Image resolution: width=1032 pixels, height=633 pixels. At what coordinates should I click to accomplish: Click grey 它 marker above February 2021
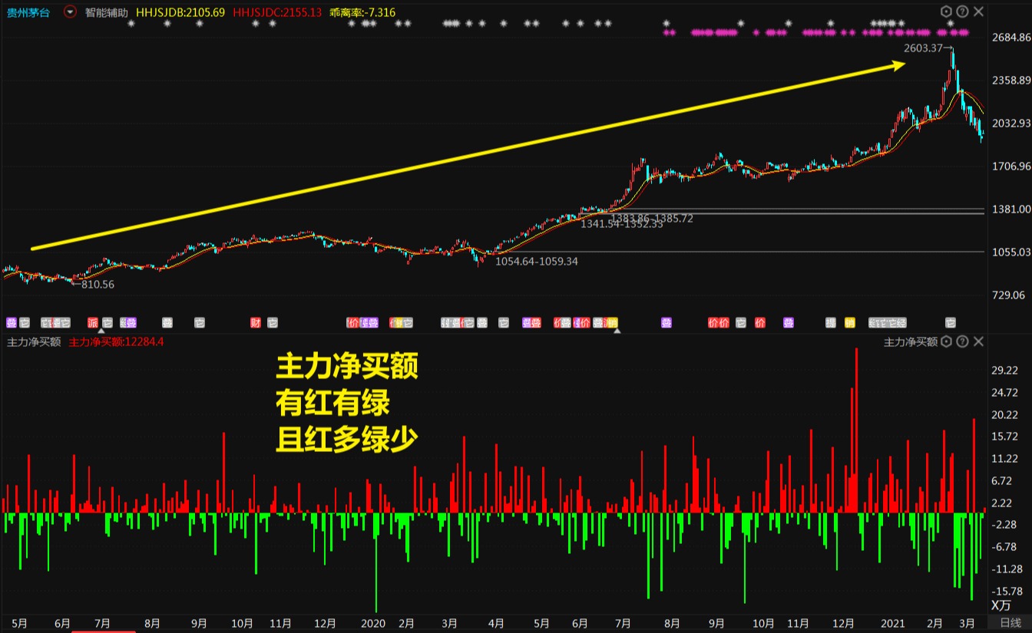tap(951, 323)
